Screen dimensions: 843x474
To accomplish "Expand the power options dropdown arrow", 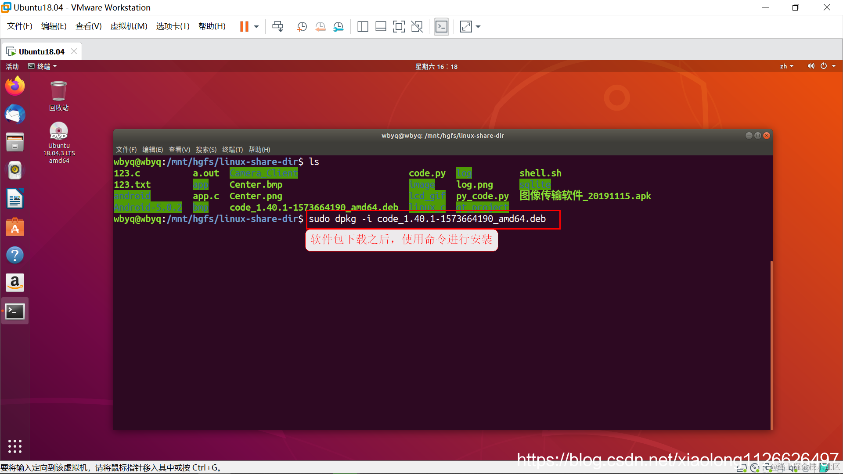I will [256, 27].
